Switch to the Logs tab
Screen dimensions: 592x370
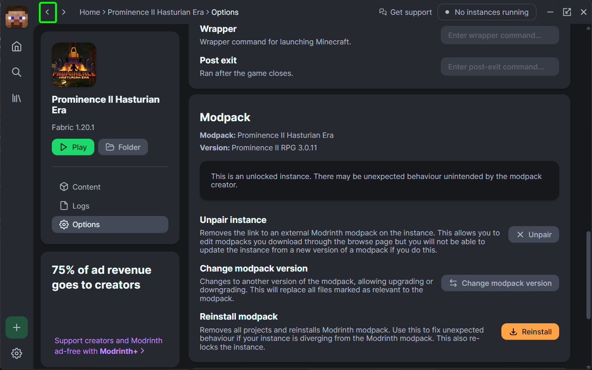[110, 206]
